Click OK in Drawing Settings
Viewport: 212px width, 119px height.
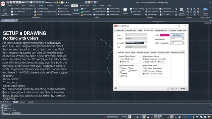click(172, 88)
